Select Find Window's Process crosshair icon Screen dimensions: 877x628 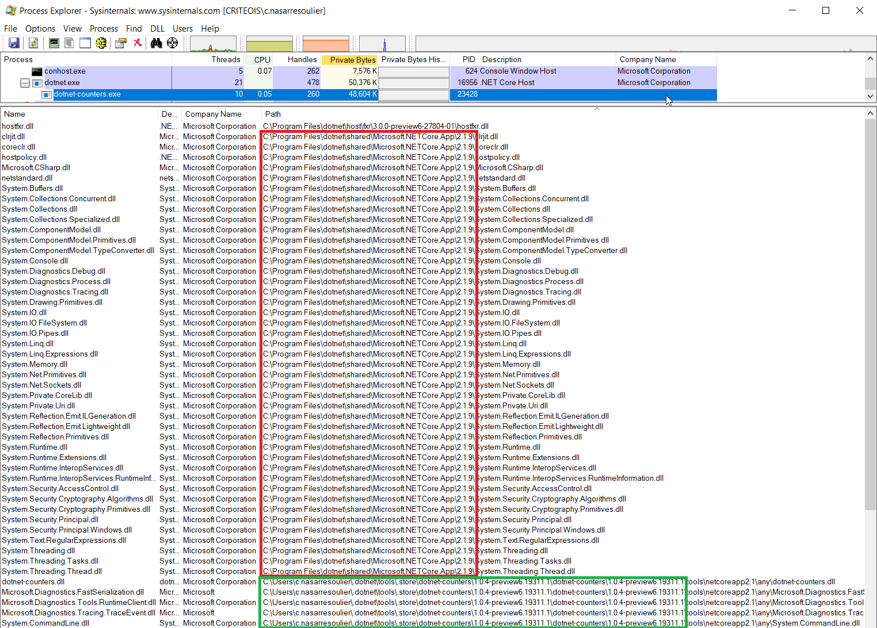click(x=172, y=43)
